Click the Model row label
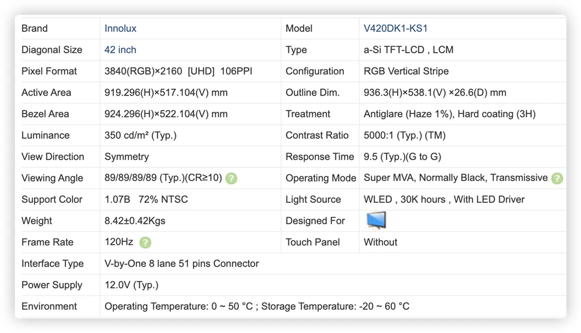Screen dimensions: 581x333 click(298, 28)
